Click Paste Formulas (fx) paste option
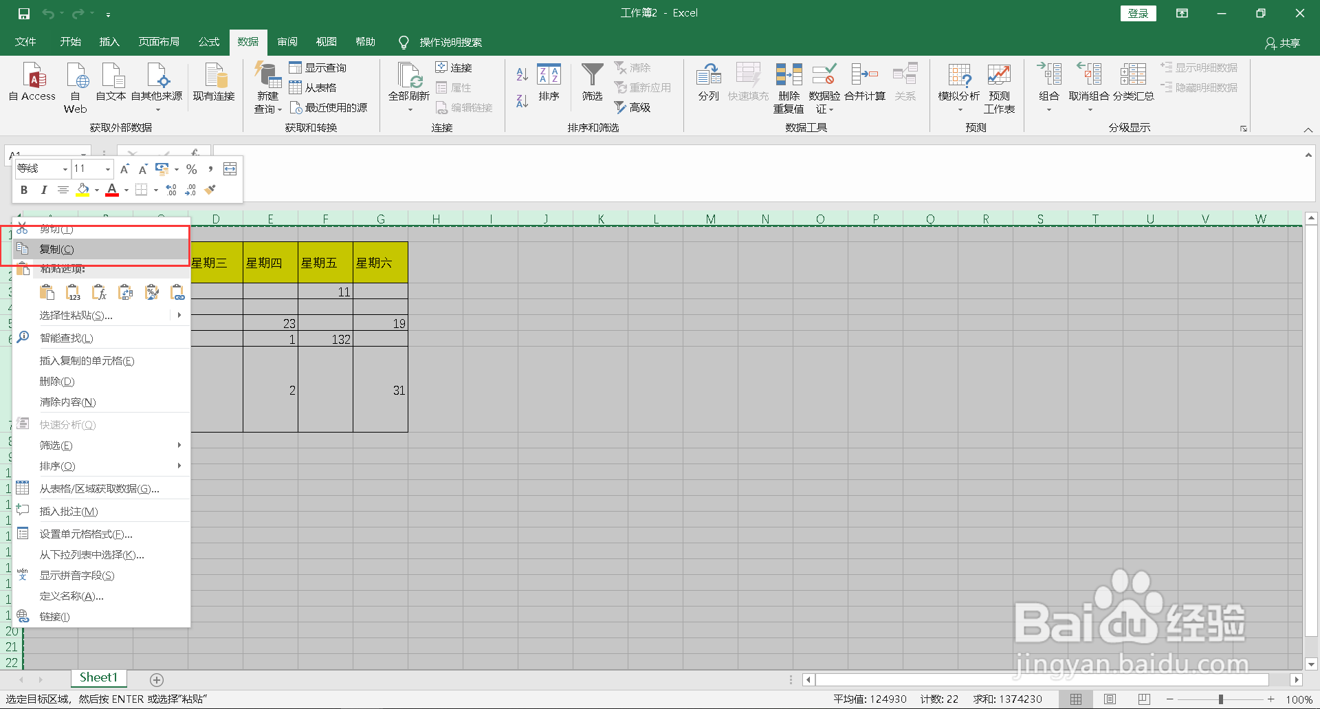 click(x=99, y=293)
